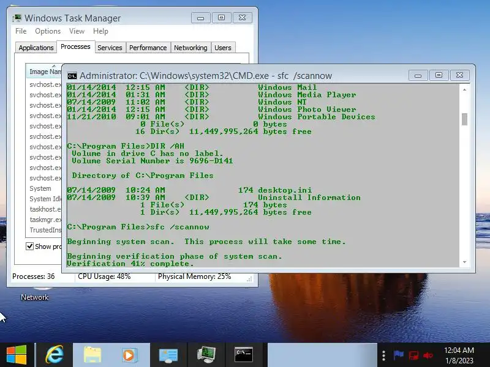Click the CPU Usage: 48% status entry
490x367 pixels.
[x=104, y=276]
